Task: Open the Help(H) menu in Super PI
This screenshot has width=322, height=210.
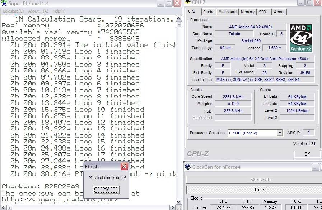Action: [x=59, y=11]
